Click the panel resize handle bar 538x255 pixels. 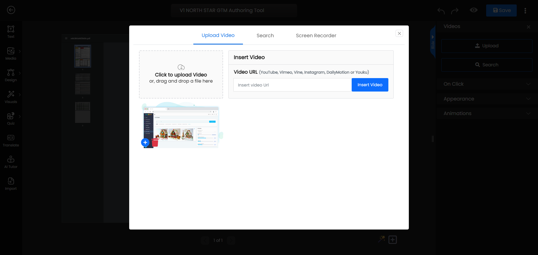[433, 139]
